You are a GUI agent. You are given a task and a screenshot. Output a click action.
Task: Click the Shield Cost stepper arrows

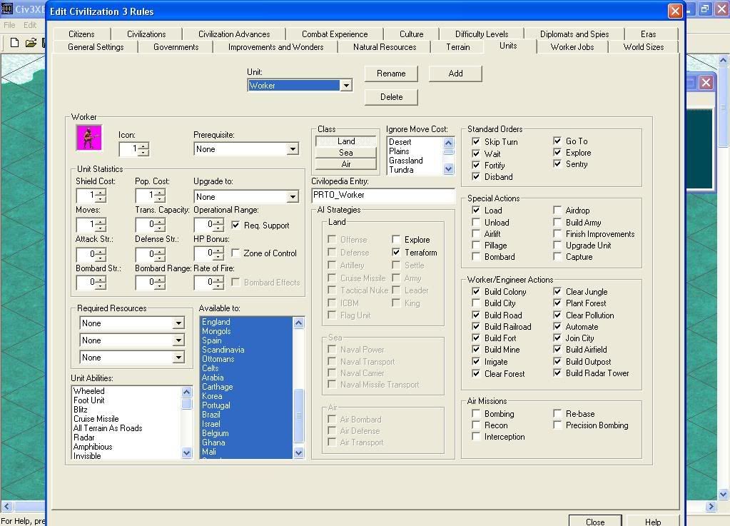101,196
